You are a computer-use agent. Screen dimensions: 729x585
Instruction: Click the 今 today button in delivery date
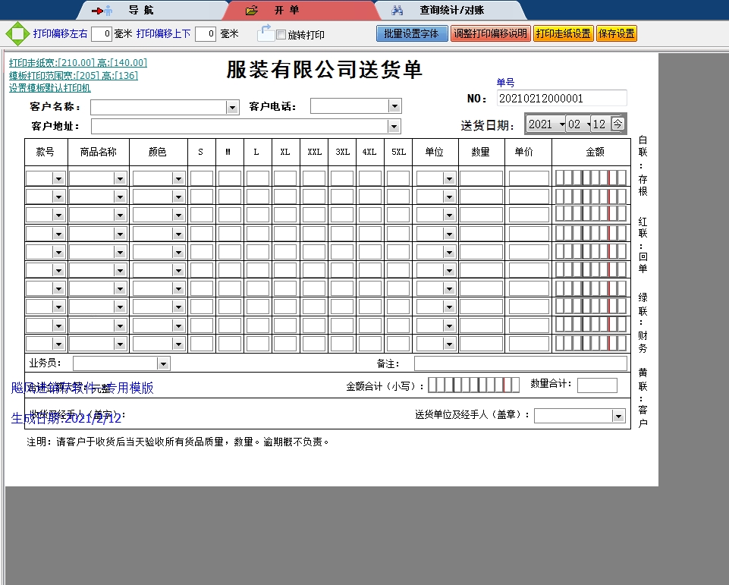pos(617,124)
